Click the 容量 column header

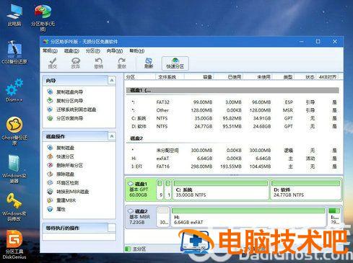coord(199,77)
